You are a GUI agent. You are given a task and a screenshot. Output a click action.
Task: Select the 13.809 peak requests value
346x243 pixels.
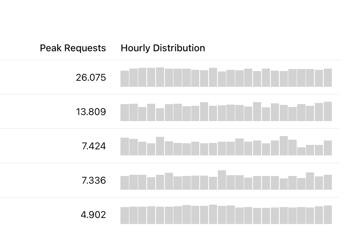(x=91, y=112)
